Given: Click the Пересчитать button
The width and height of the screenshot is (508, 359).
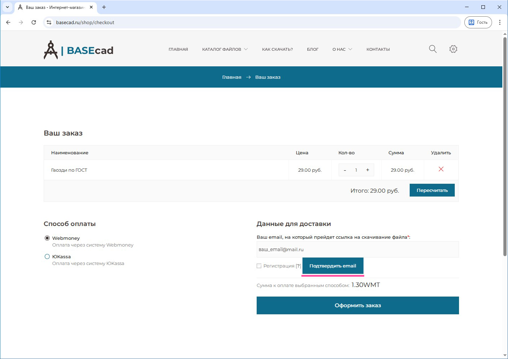Looking at the screenshot, I should (432, 190).
